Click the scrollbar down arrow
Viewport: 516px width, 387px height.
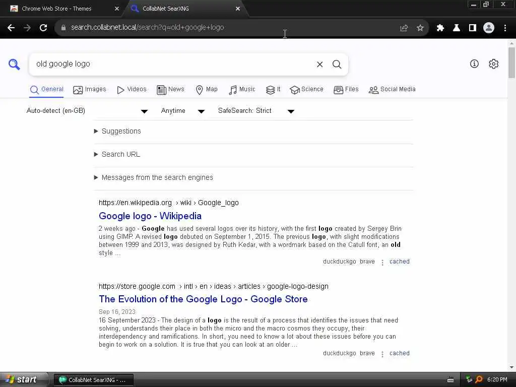click(511, 367)
